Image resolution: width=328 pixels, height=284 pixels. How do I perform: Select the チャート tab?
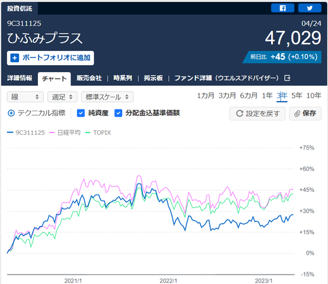pyautogui.click(x=55, y=79)
